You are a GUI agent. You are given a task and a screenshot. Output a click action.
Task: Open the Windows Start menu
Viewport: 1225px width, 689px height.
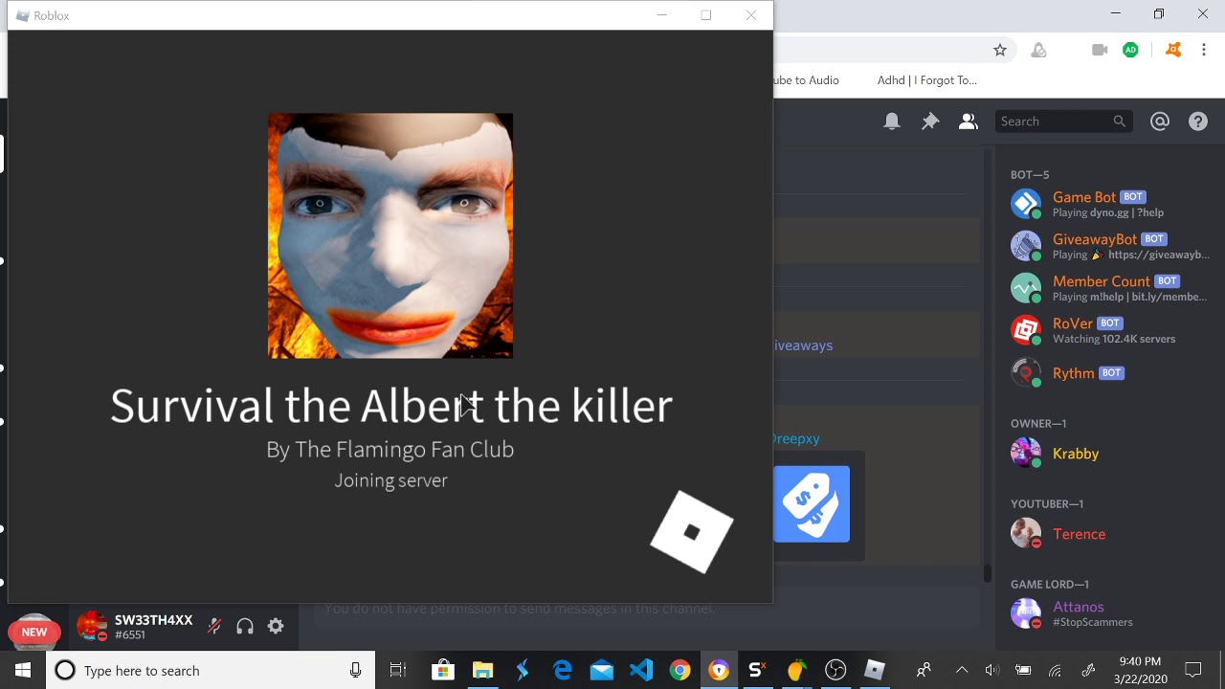23,671
